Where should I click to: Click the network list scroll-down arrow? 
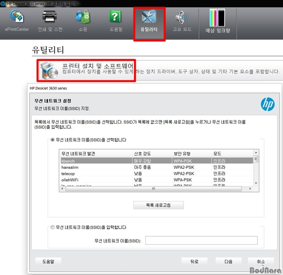tap(256, 183)
